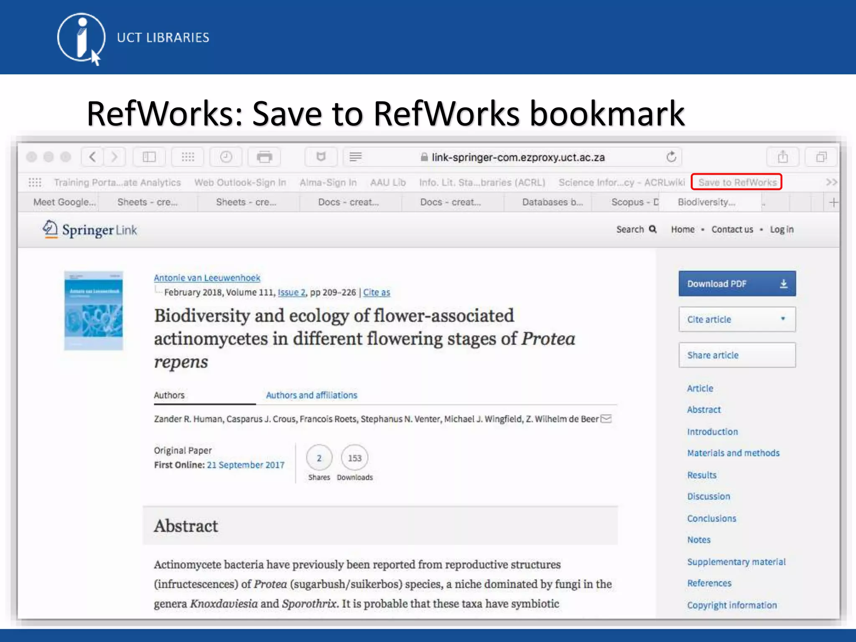The image size is (856, 642).
Task: Toggle the Safari sidebar button
Action: pos(149,157)
